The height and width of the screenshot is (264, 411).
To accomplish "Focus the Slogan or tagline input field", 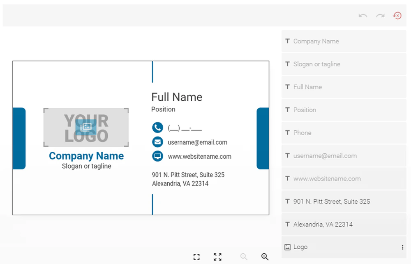I will [344, 64].
